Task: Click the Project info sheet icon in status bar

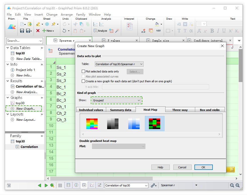Action: [76, 185]
